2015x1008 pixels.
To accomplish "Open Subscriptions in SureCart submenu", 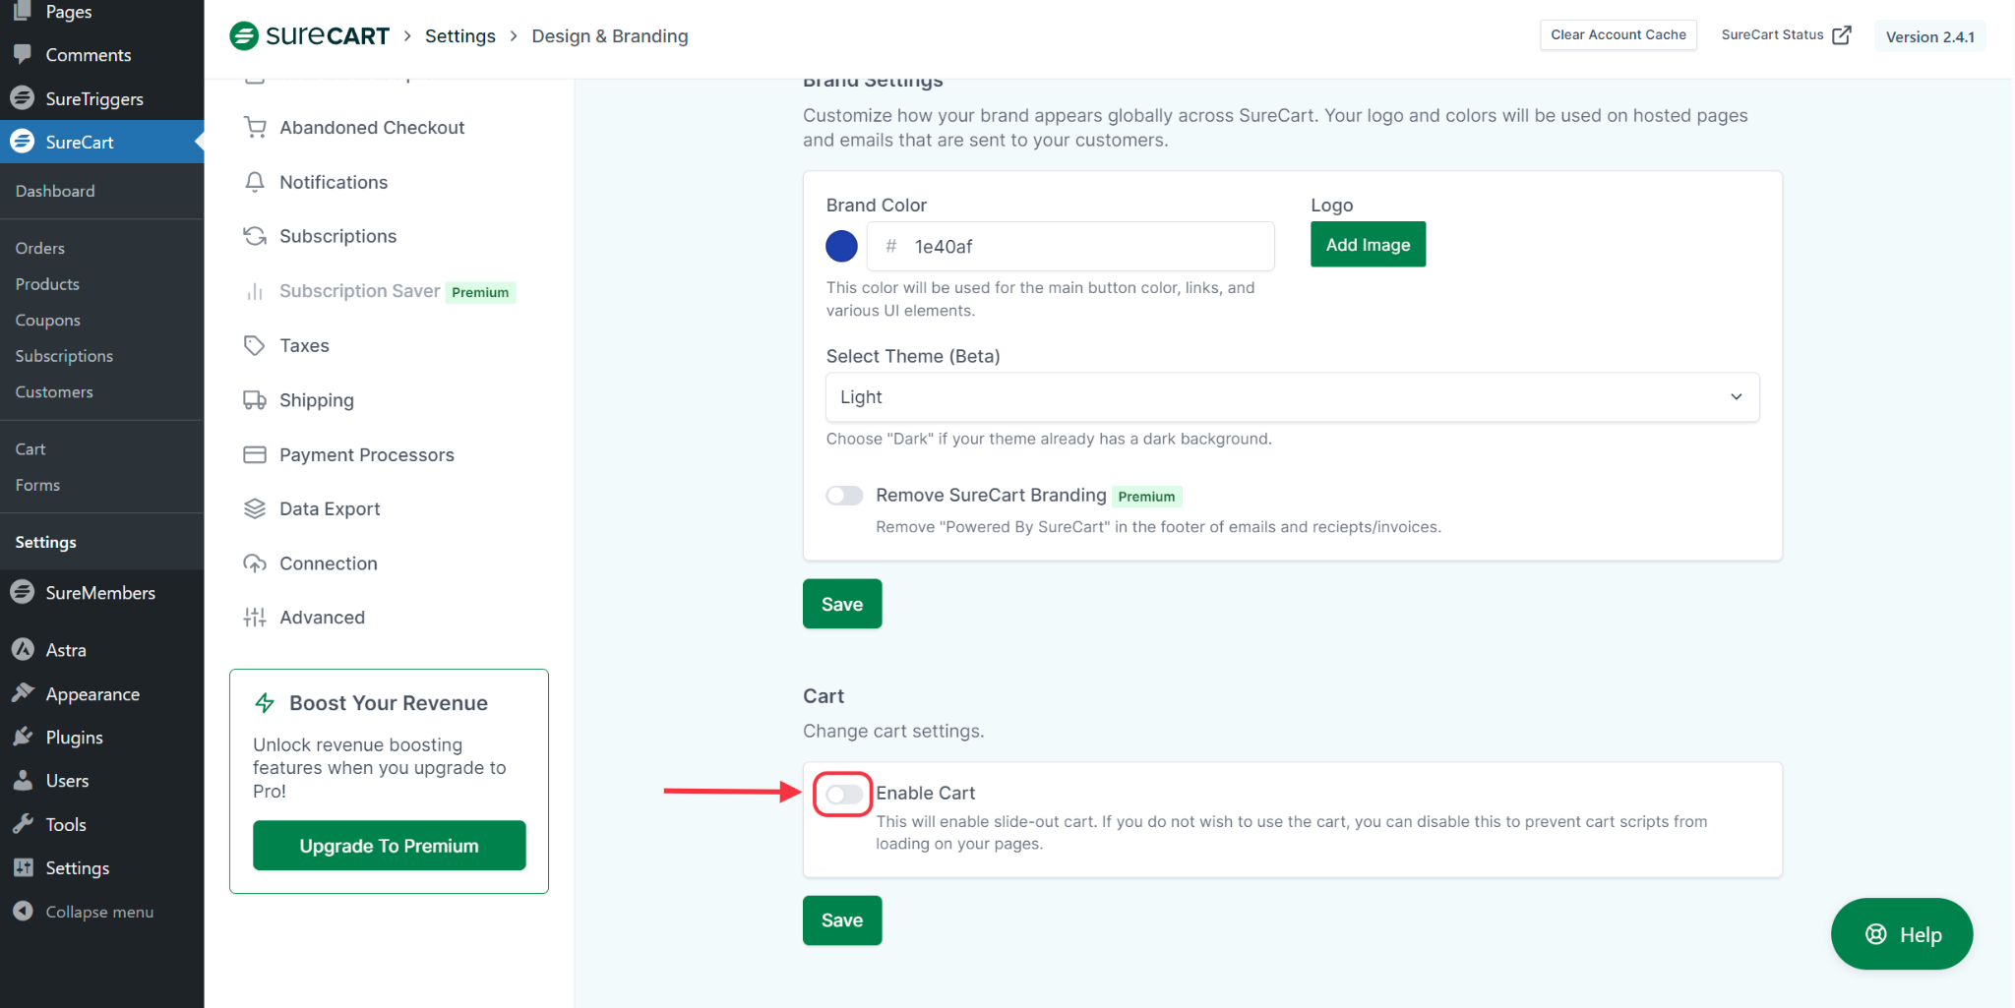I will (x=64, y=356).
